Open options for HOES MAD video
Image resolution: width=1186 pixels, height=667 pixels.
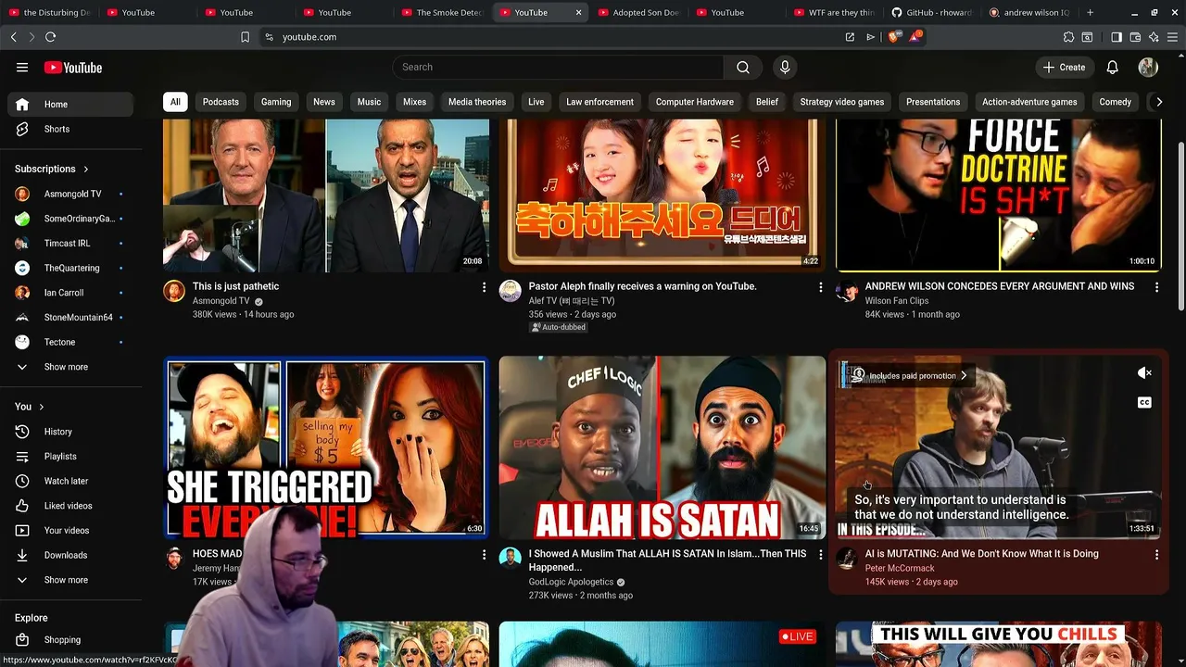click(x=484, y=554)
